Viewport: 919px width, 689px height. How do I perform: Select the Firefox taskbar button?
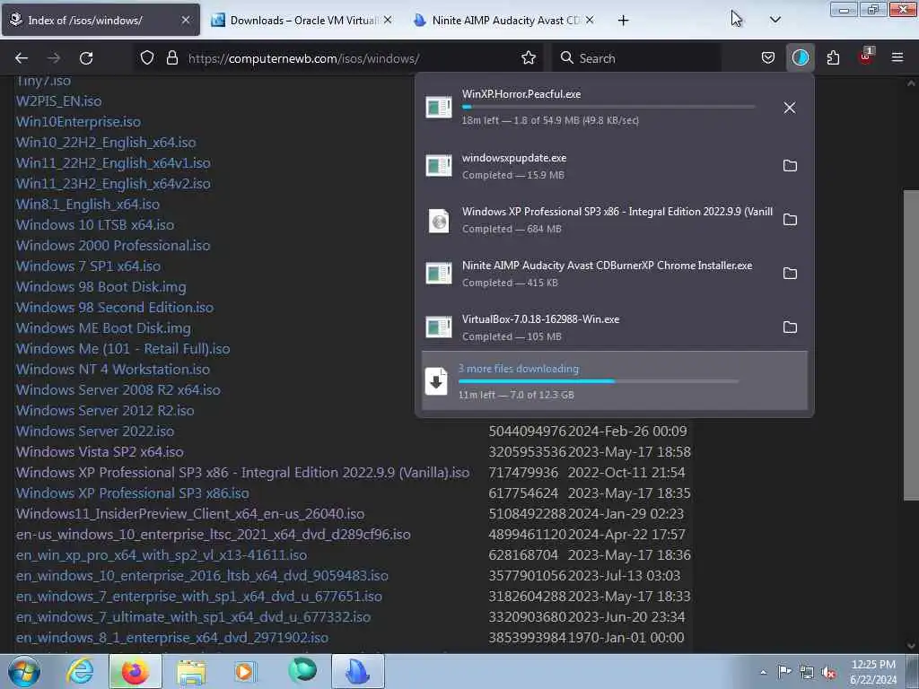pos(136,671)
